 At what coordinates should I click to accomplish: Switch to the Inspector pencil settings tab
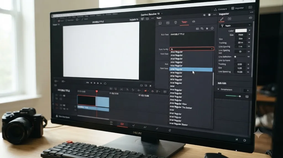click(222, 19)
